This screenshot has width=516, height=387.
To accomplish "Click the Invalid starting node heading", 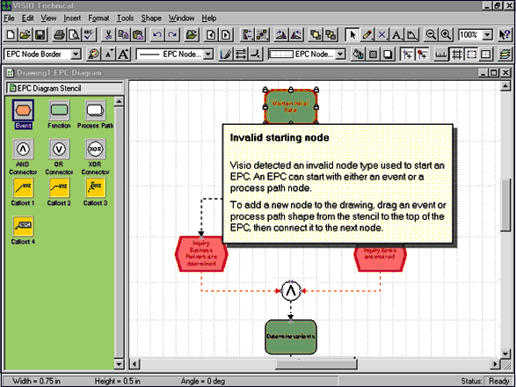I will click(x=280, y=137).
